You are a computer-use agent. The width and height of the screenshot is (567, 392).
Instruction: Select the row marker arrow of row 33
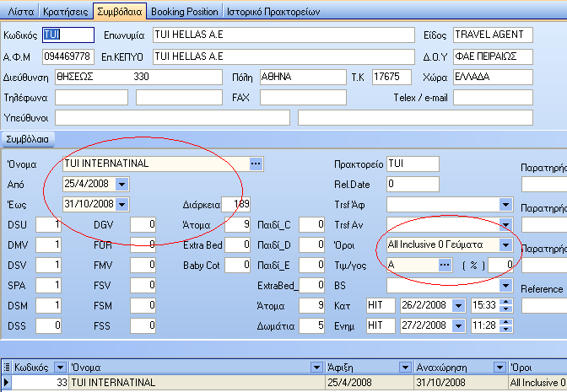pyautogui.click(x=7, y=382)
